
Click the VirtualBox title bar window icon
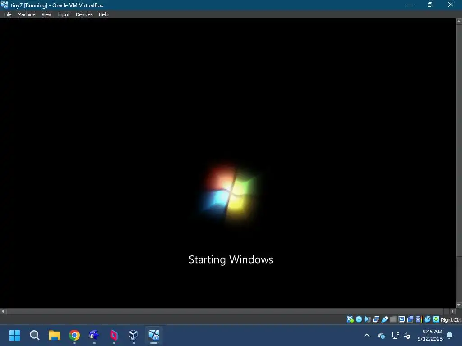[x=5, y=5]
